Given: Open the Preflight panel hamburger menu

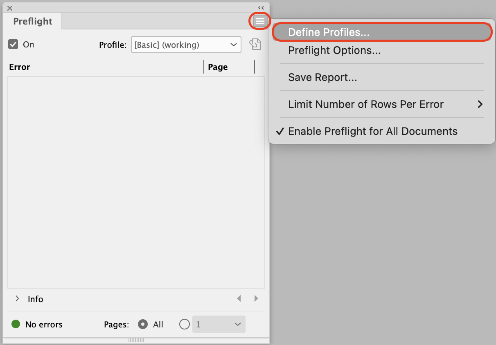Looking at the screenshot, I should pyautogui.click(x=260, y=21).
